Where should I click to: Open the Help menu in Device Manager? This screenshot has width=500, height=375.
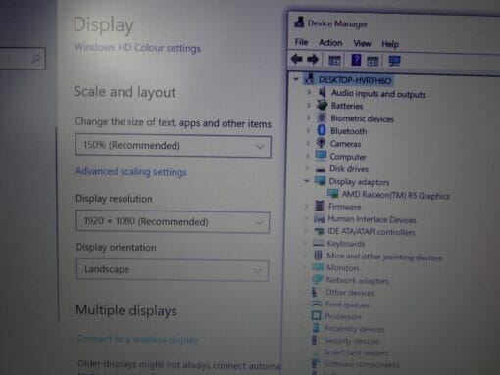pyautogui.click(x=390, y=44)
